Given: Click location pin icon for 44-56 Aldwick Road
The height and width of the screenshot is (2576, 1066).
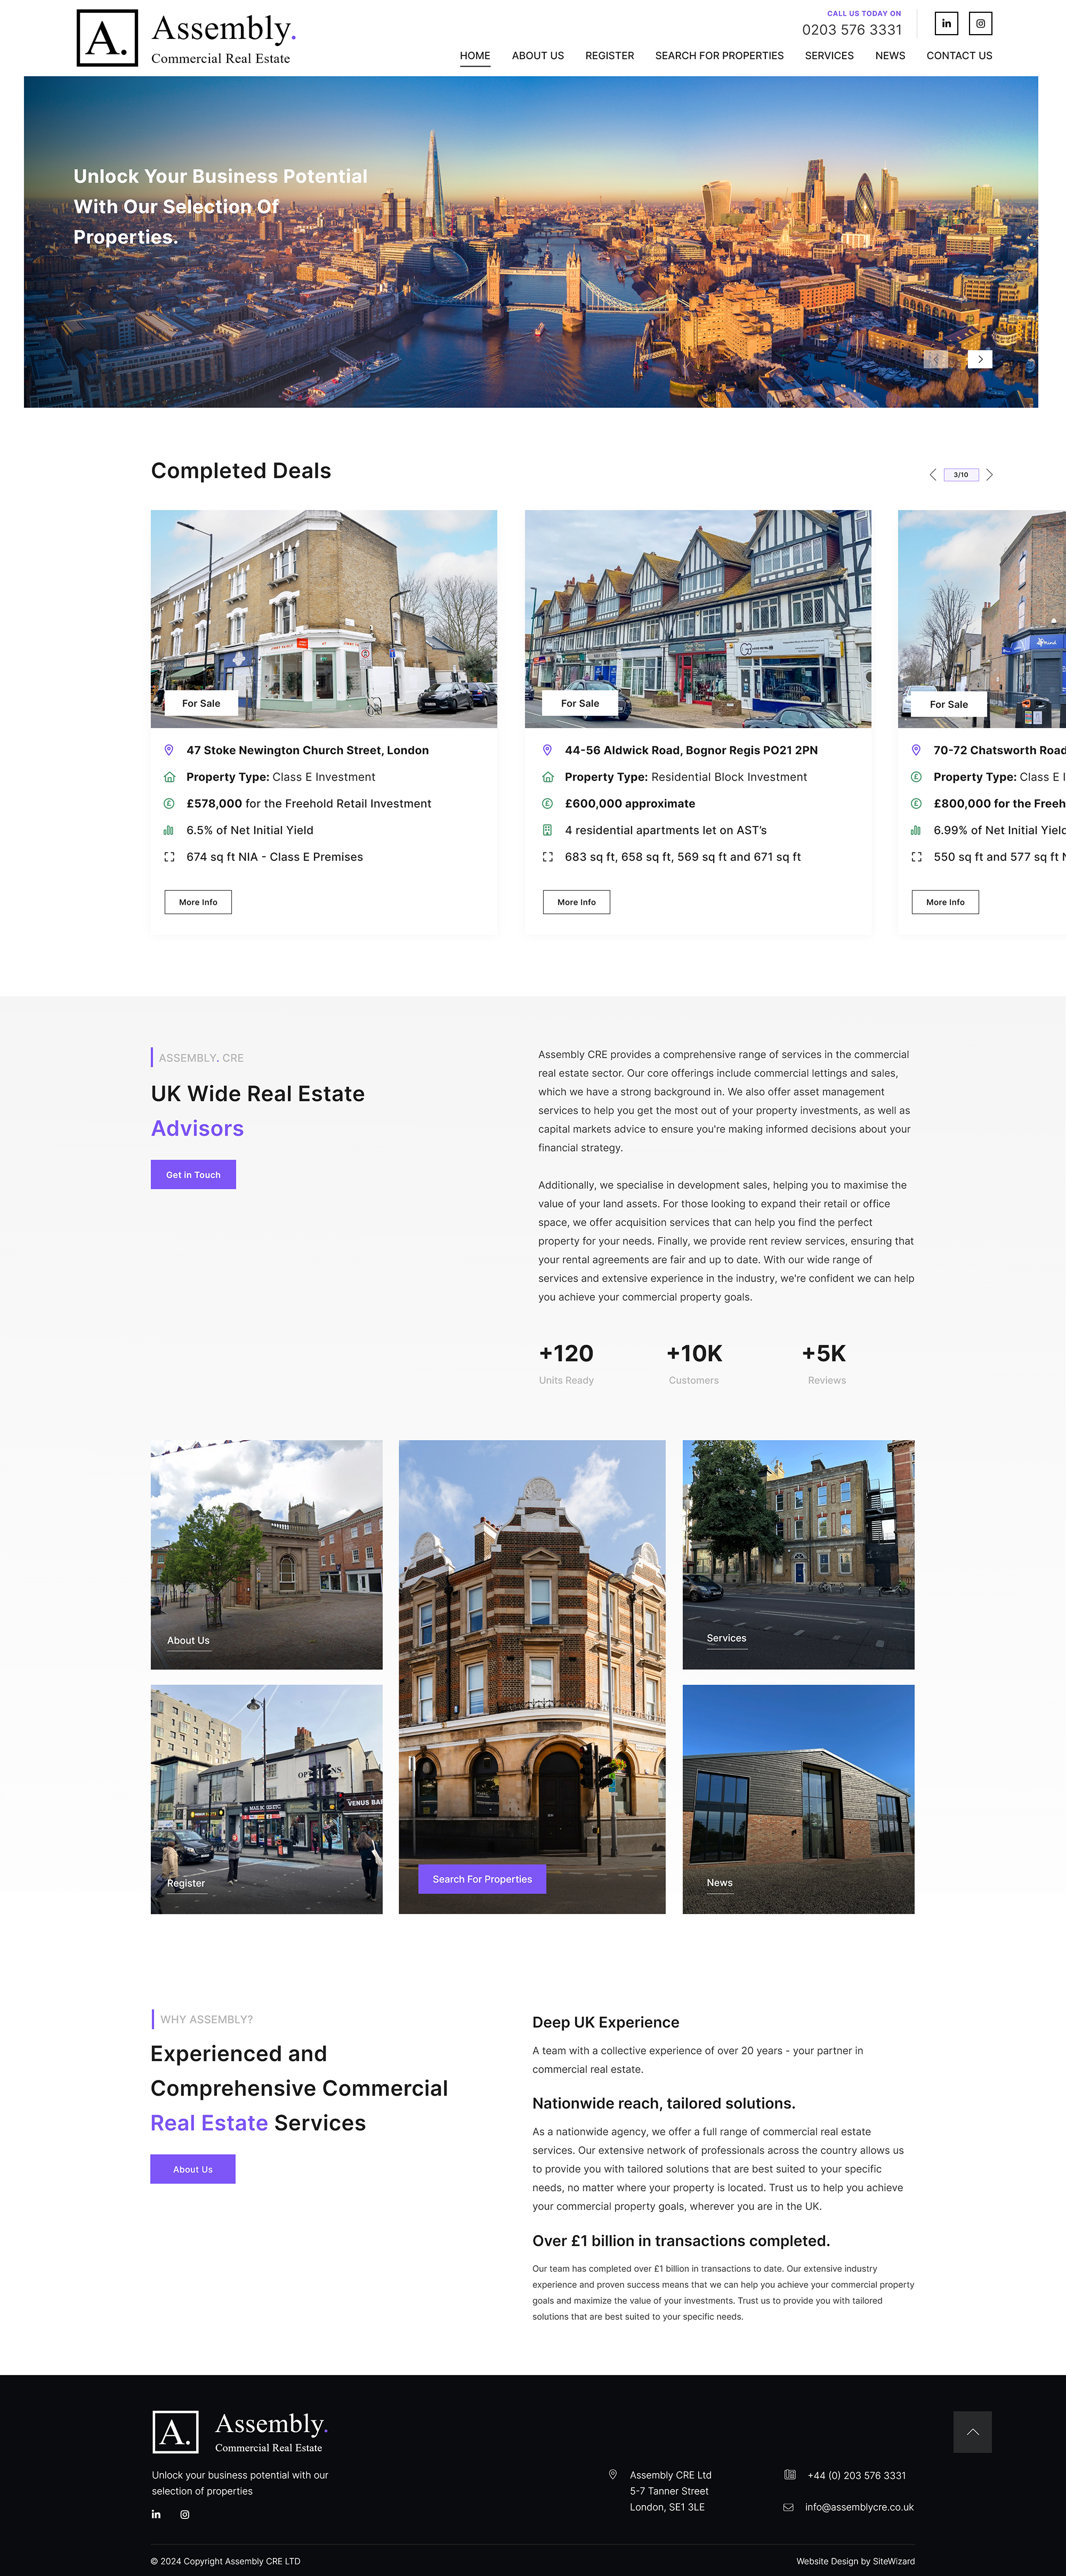Looking at the screenshot, I should [x=547, y=750].
